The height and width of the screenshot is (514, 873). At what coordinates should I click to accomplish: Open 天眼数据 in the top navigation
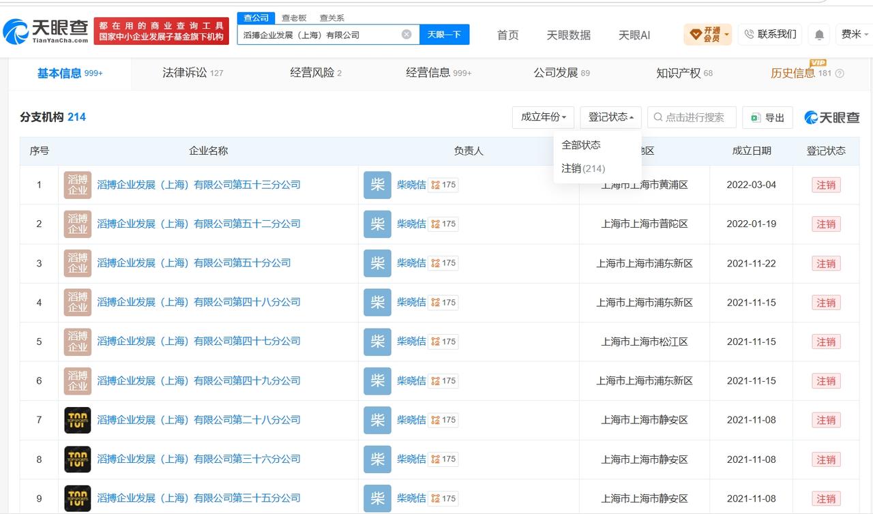coord(569,35)
